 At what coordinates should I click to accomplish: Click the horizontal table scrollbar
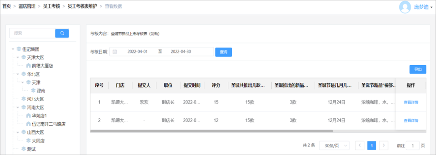point(212,131)
